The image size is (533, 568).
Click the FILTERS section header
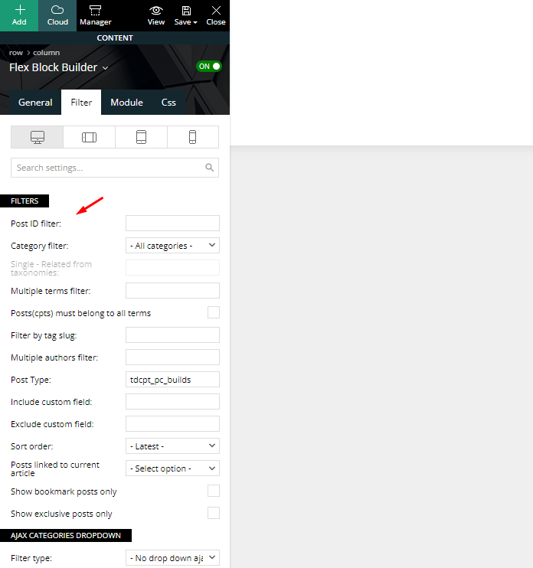point(25,201)
